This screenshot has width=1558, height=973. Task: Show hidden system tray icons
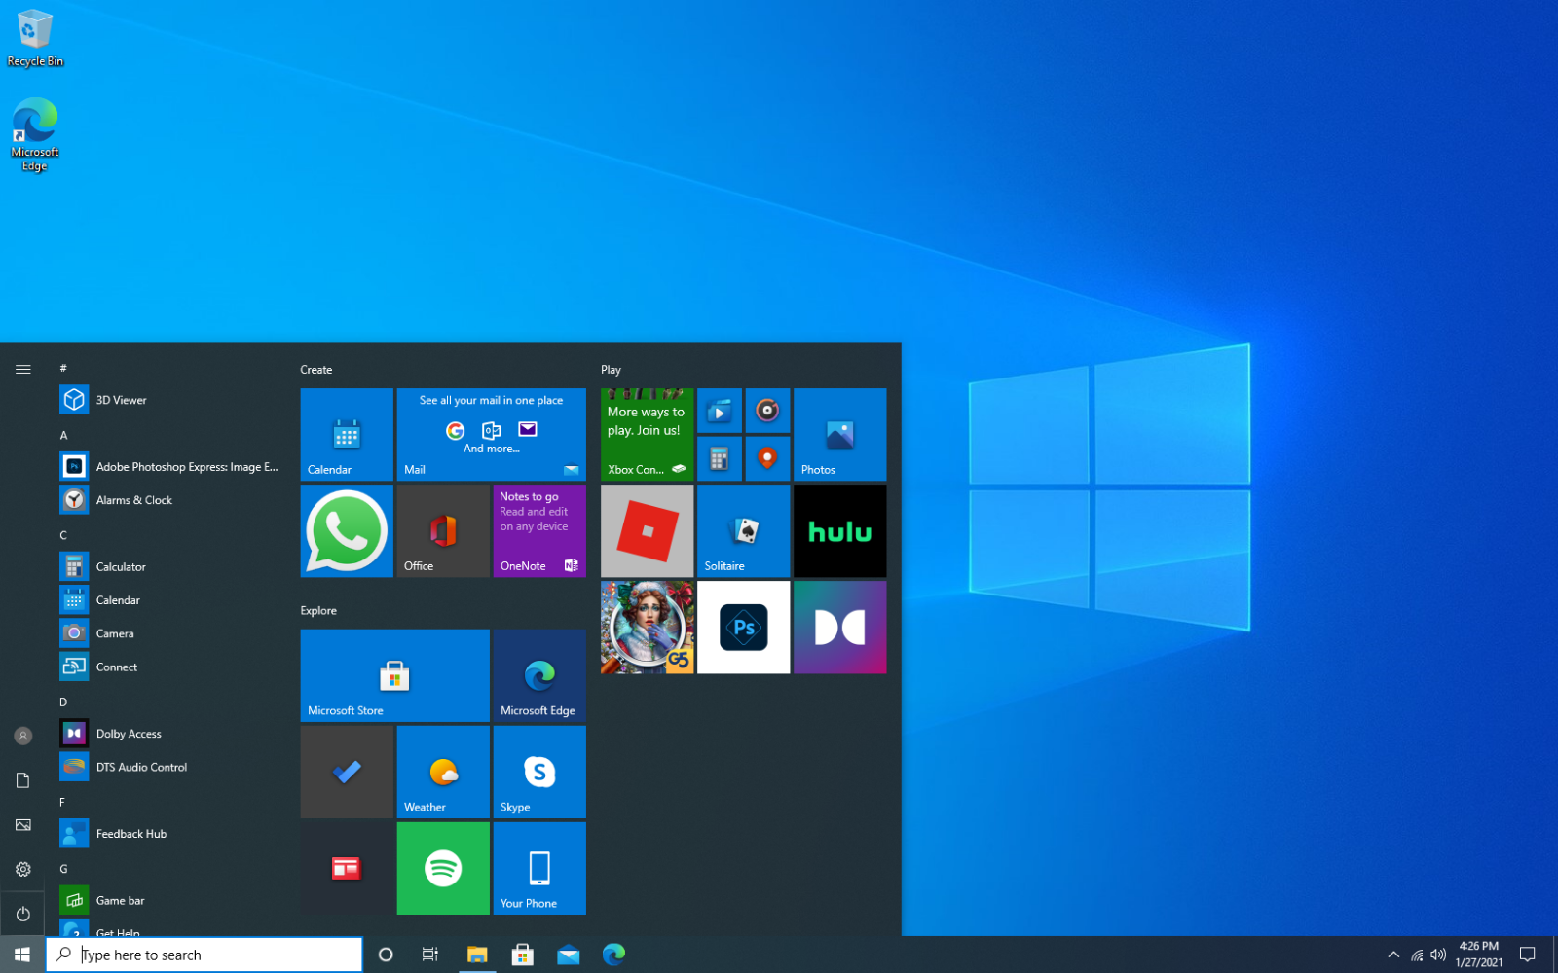coord(1393,955)
